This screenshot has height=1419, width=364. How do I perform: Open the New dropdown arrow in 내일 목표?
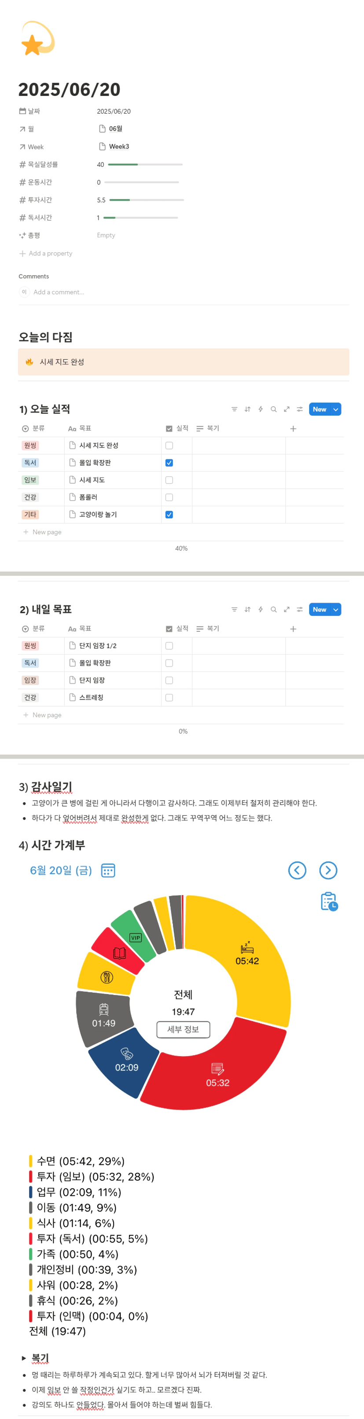(x=335, y=609)
